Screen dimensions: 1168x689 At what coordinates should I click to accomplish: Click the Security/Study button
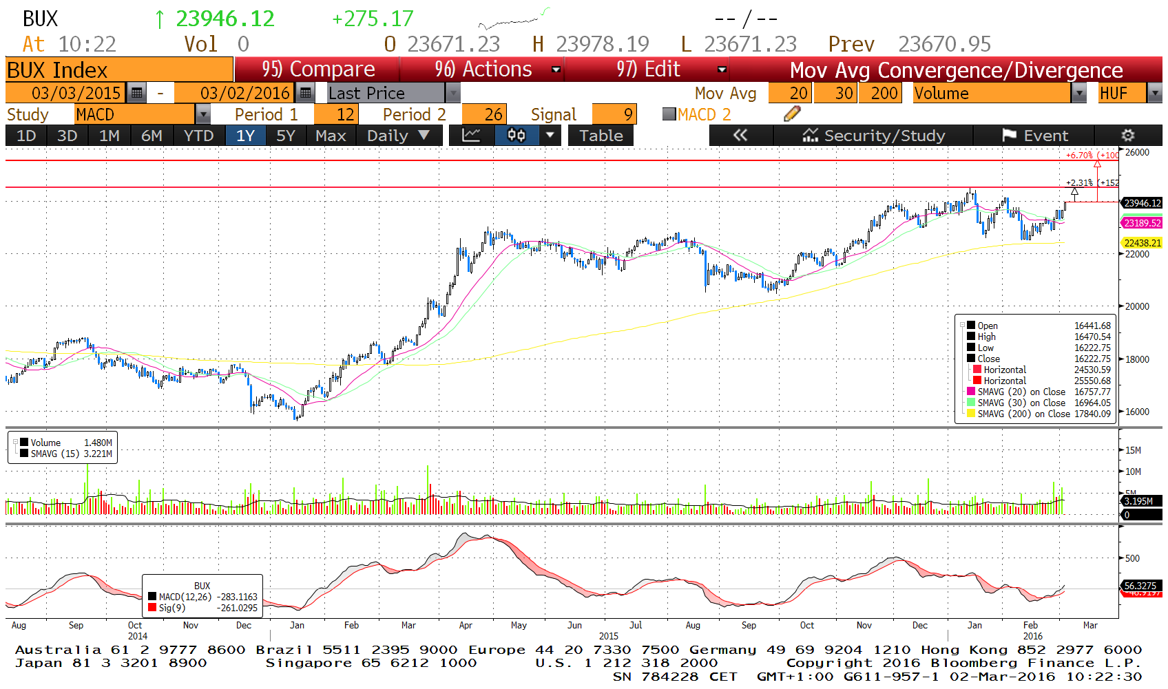coord(873,136)
